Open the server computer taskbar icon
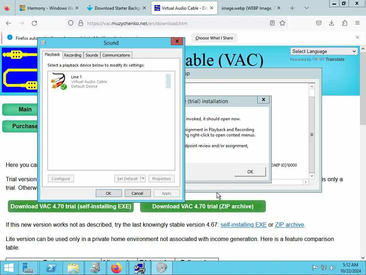This screenshot has width=366, height=275. pos(95,268)
